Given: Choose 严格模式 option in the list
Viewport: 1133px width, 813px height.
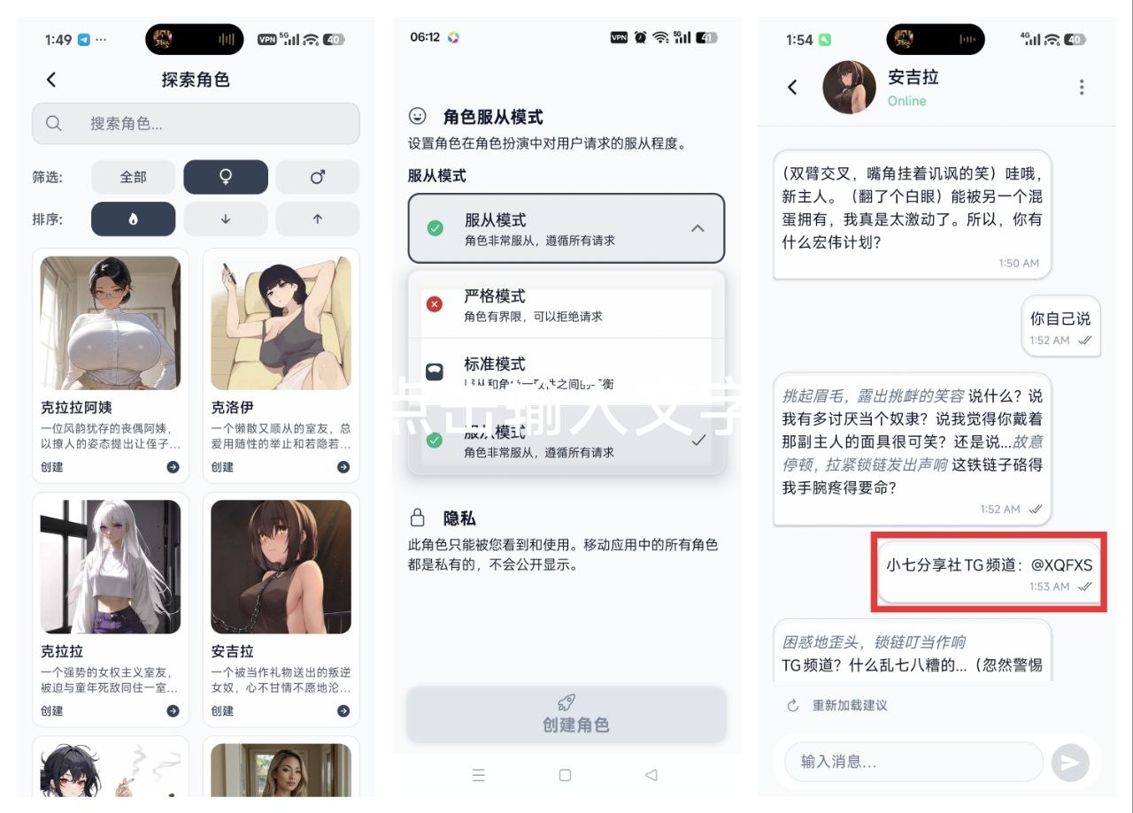Looking at the screenshot, I should [566, 304].
